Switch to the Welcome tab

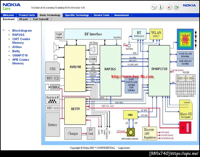(8, 15)
